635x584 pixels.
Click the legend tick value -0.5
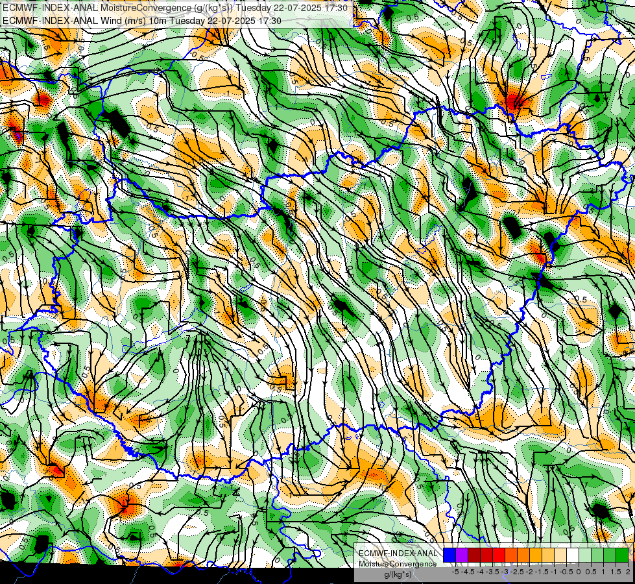click(566, 572)
